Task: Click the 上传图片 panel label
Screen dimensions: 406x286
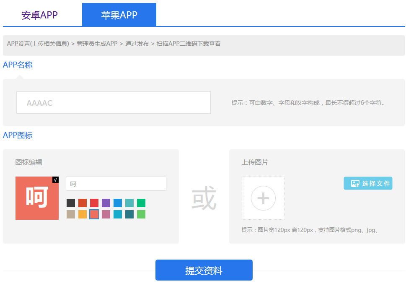Action: [x=255, y=162]
